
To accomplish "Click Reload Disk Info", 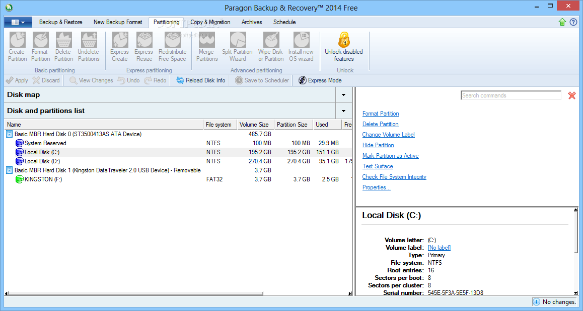I will coord(201,80).
